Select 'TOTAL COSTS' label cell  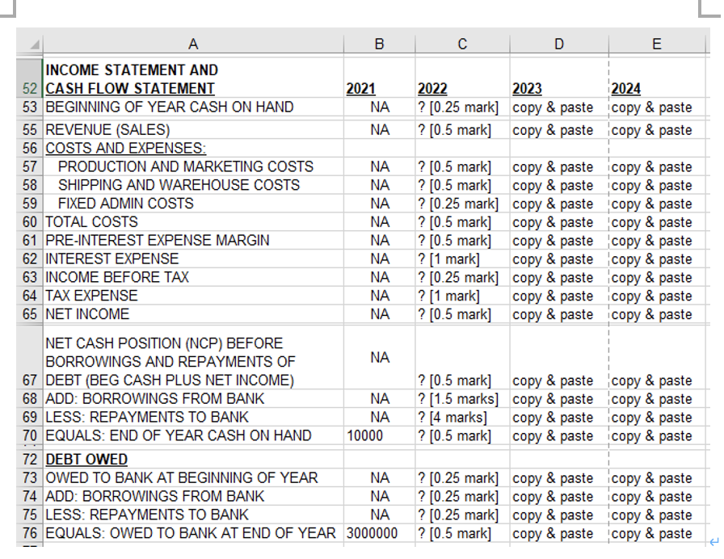tap(193, 222)
